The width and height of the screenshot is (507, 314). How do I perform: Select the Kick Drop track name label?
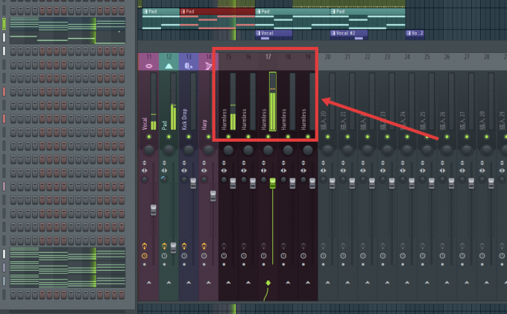click(184, 119)
